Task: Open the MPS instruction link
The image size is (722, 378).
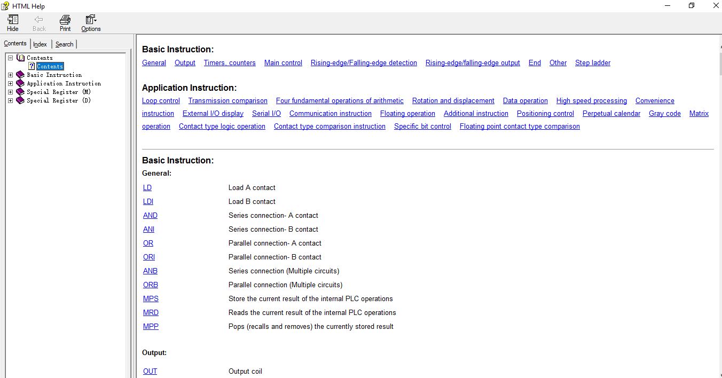Action: [x=151, y=298]
